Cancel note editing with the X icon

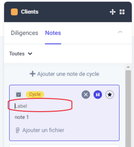coord(86,95)
